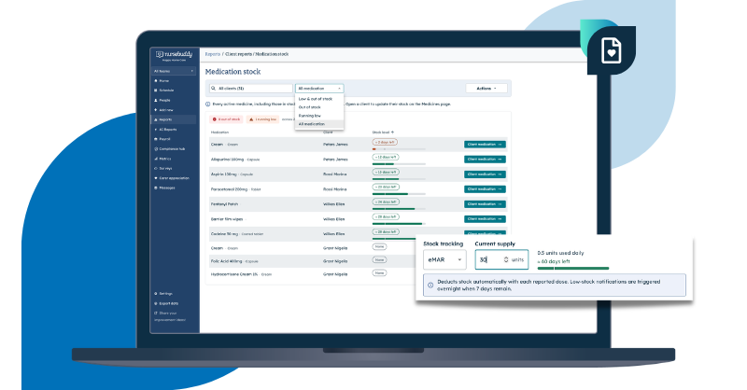Click 'Folic Acid 400mg' medication name
The width and height of the screenshot is (747, 390).
tap(227, 261)
